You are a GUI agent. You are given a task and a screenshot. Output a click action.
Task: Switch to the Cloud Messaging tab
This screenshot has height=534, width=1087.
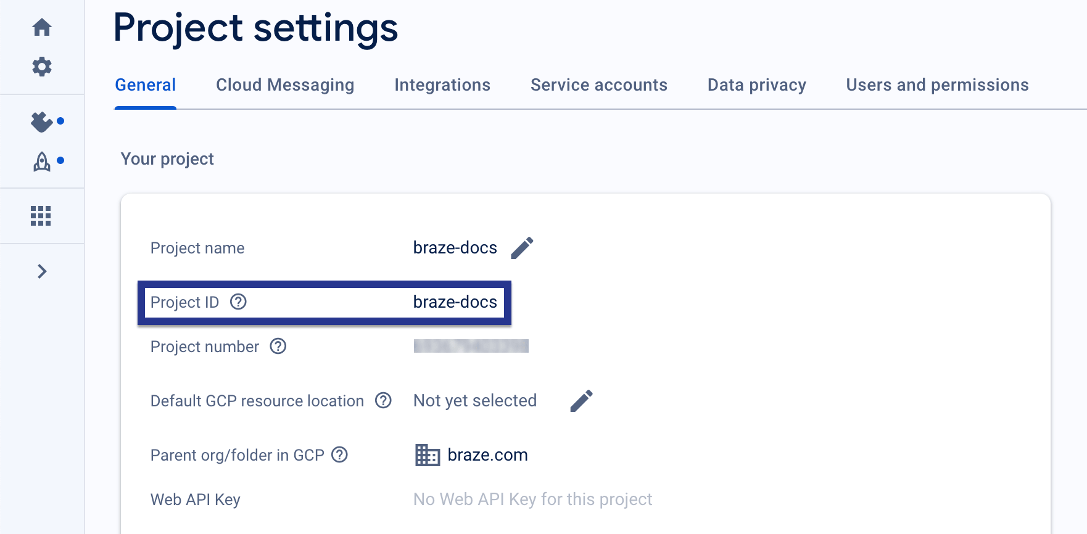coord(284,84)
